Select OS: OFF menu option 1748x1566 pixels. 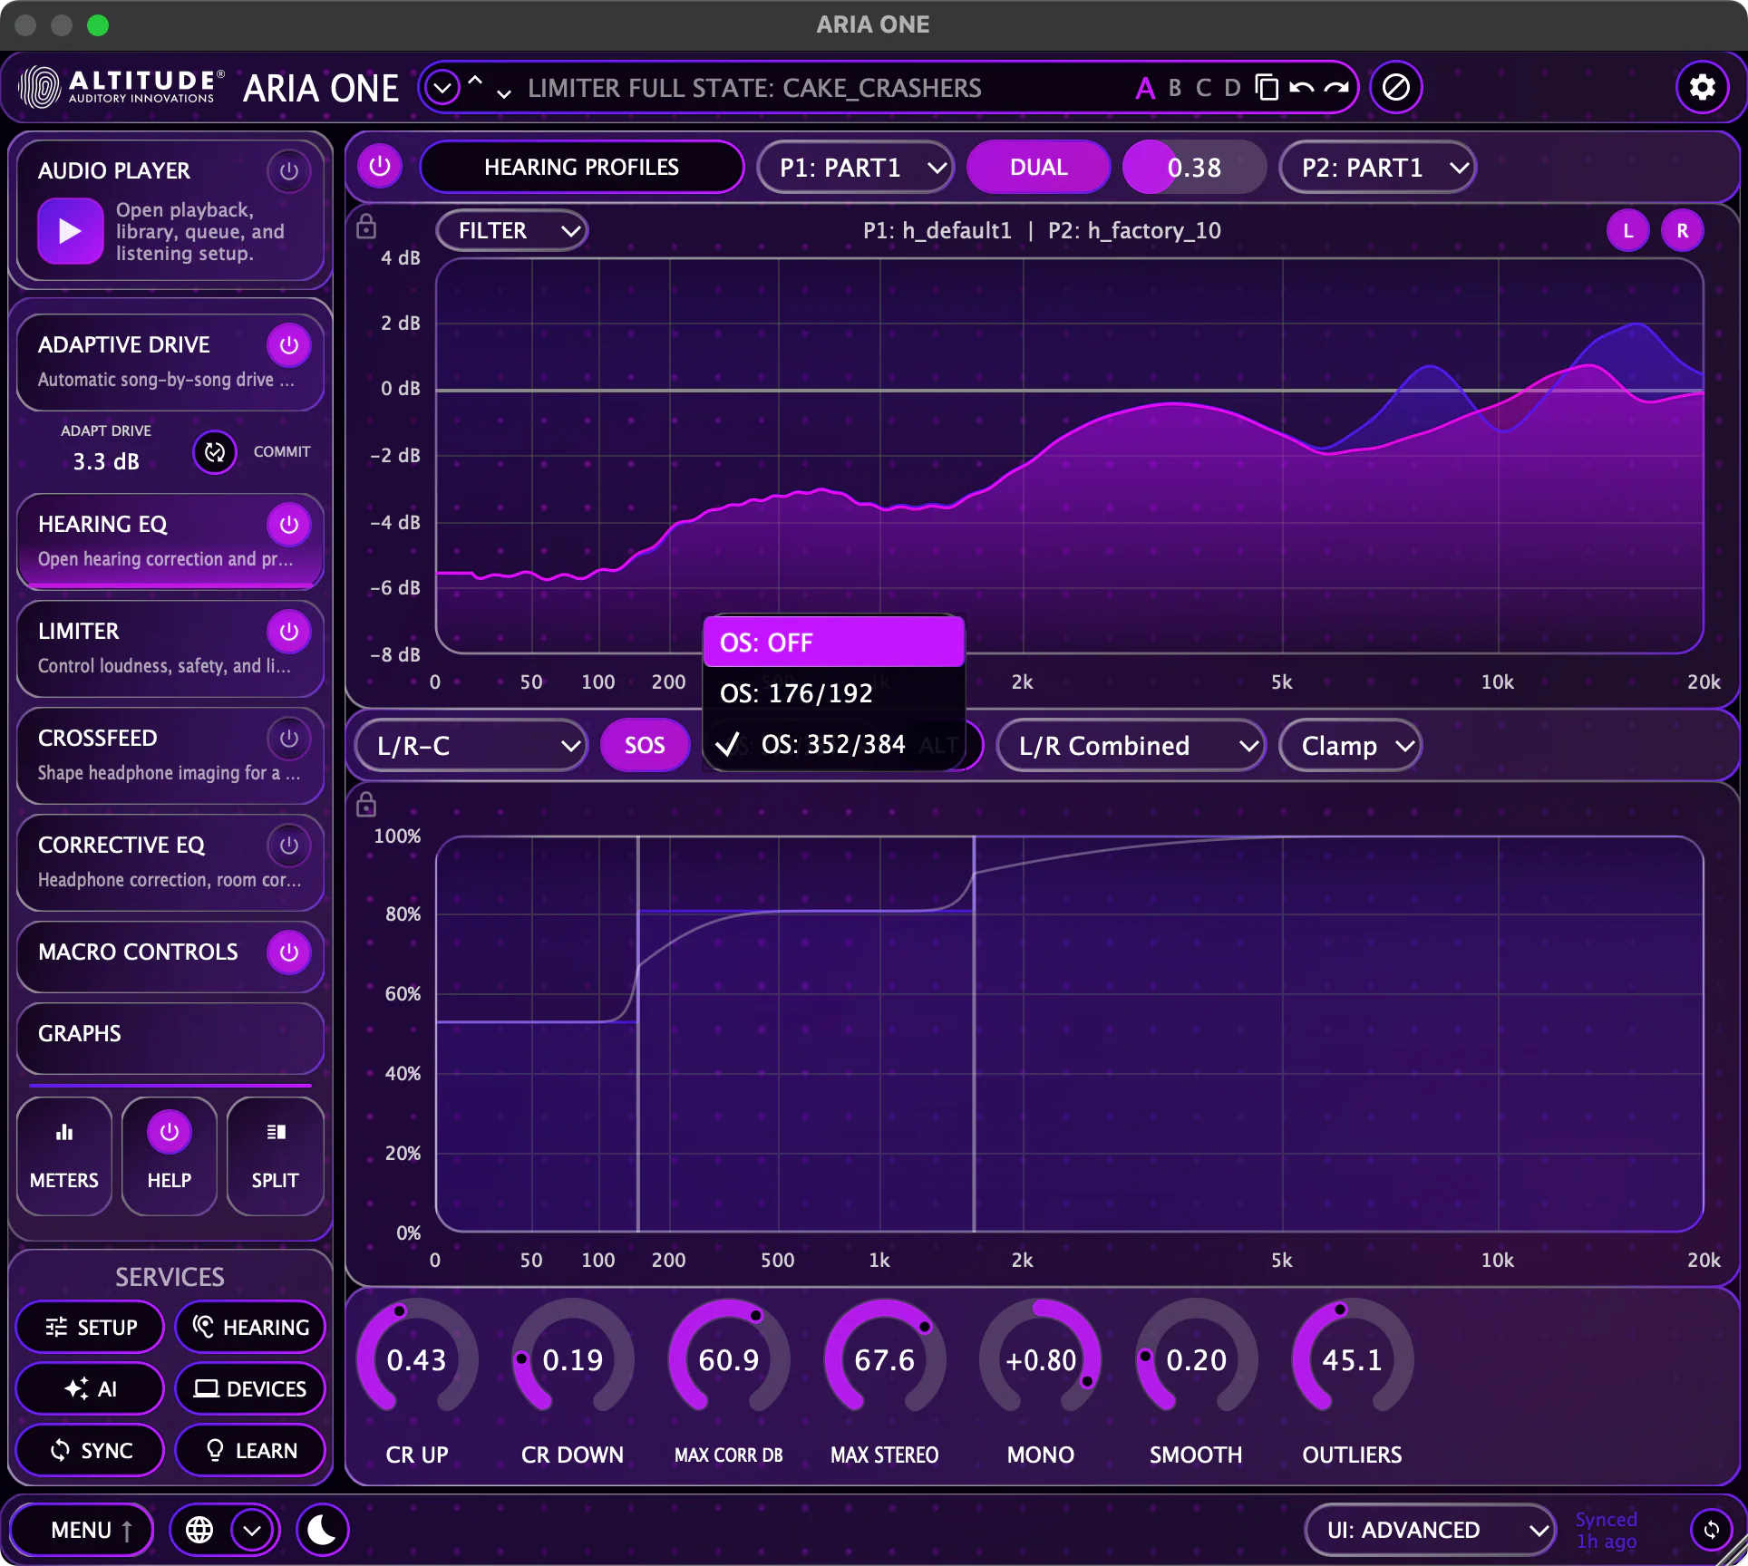(833, 643)
